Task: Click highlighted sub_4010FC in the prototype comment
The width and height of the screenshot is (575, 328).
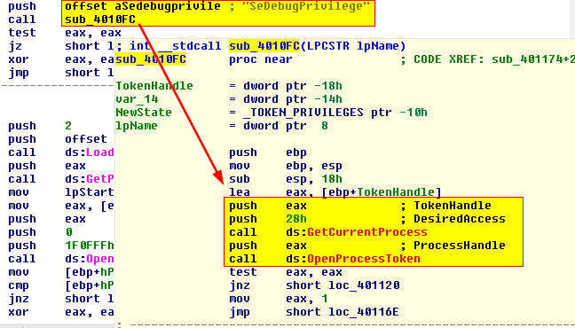Action: [264, 46]
